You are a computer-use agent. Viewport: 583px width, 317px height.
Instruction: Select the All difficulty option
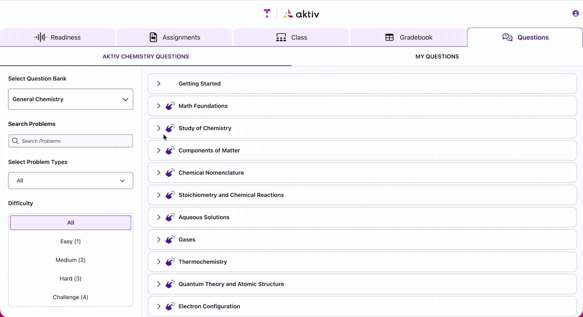[71, 223]
